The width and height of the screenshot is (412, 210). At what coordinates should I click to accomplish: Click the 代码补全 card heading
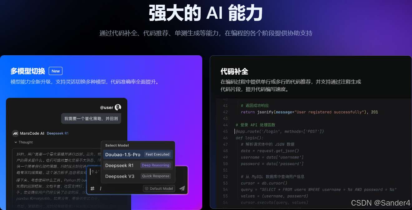(x=234, y=71)
